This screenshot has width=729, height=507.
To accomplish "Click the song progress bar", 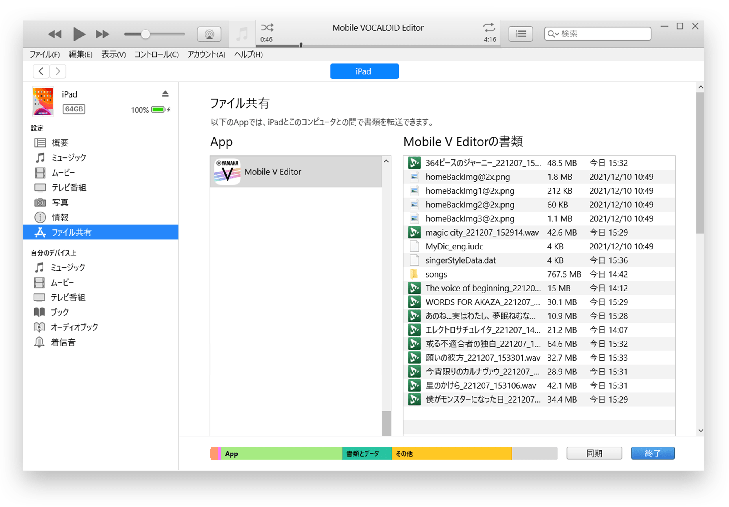I will tap(378, 46).
